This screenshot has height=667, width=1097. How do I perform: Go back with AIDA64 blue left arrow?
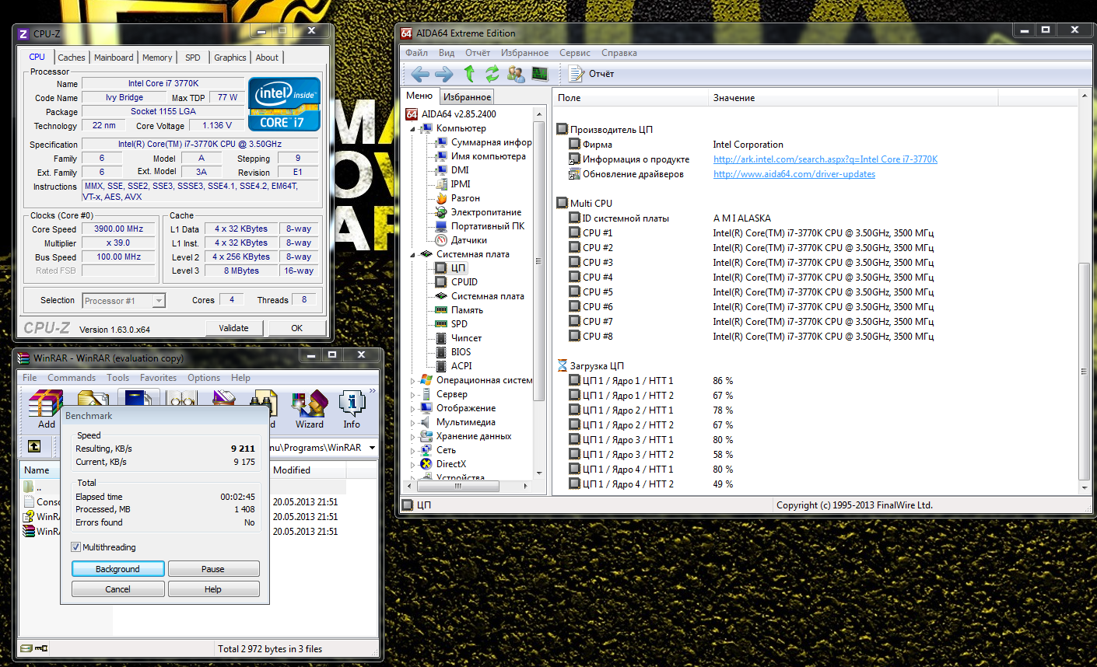click(420, 74)
